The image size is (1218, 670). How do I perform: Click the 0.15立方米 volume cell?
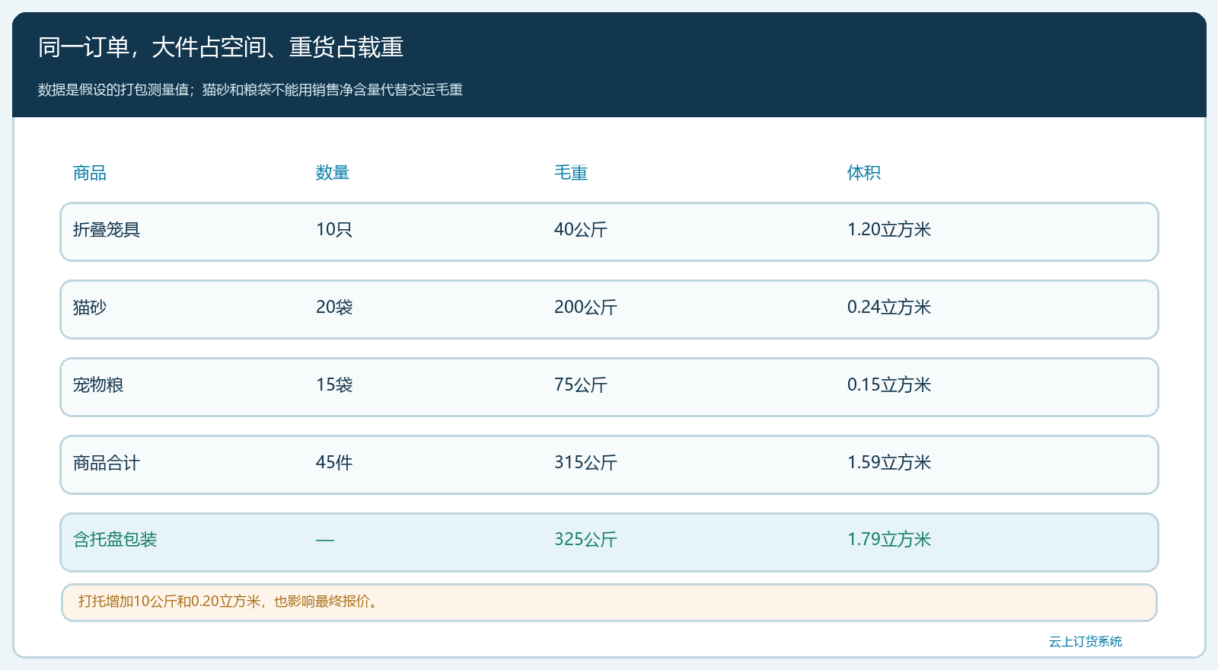click(889, 385)
